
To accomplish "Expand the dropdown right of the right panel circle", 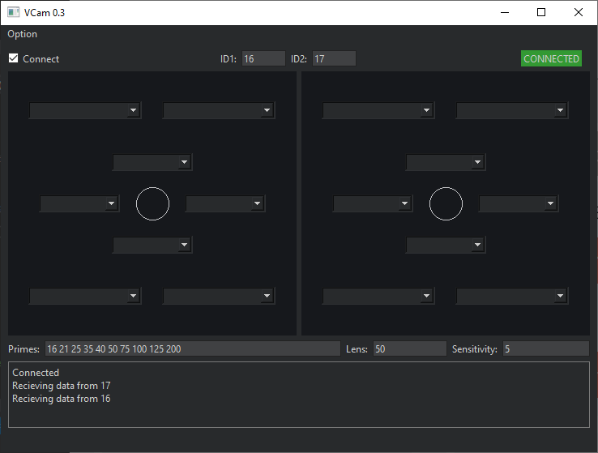I will 519,203.
